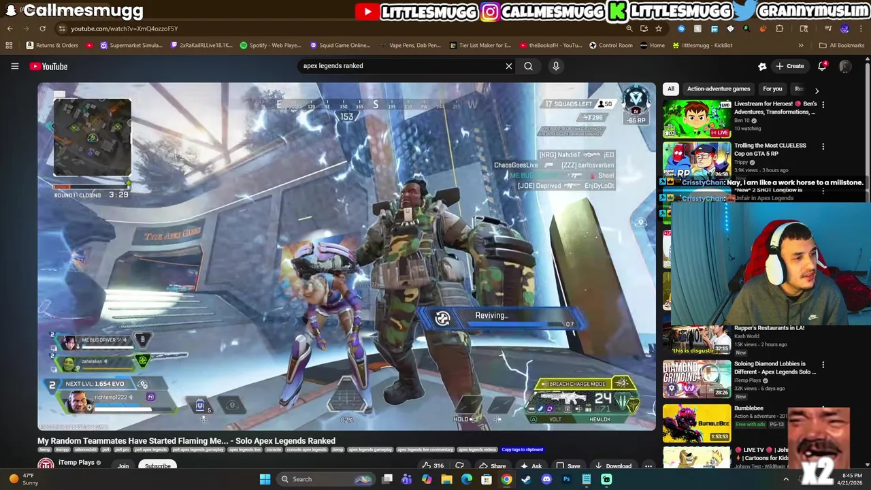Reload the page with the refresh icon
Image resolution: width=871 pixels, height=490 pixels.
pyautogui.click(x=42, y=29)
